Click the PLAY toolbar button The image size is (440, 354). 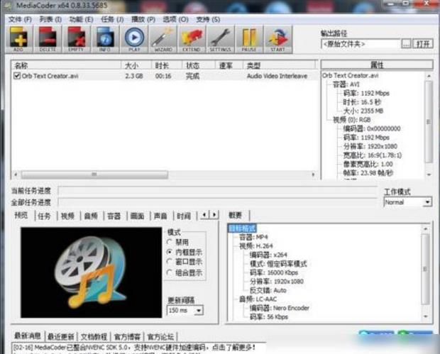click(x=134, y=39)
